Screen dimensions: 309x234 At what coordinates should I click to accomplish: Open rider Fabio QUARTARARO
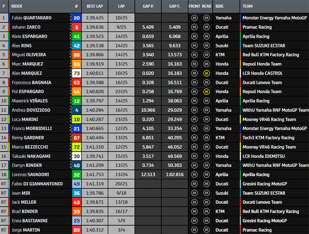(32, 18)
